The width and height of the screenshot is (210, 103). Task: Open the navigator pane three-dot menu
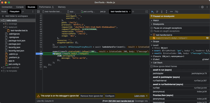(33, 11)
